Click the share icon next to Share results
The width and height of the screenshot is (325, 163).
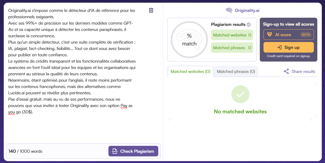click(286, 71)
